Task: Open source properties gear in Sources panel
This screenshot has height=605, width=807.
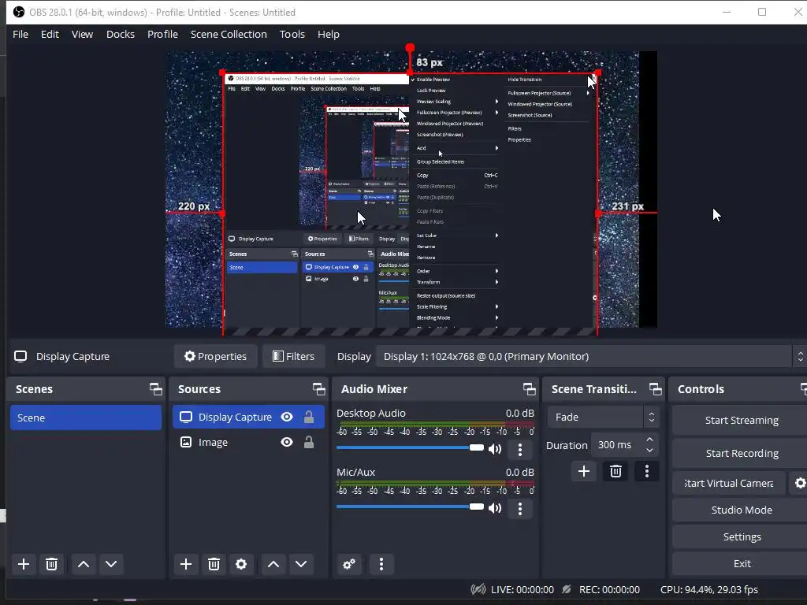Action: [241, 564]
